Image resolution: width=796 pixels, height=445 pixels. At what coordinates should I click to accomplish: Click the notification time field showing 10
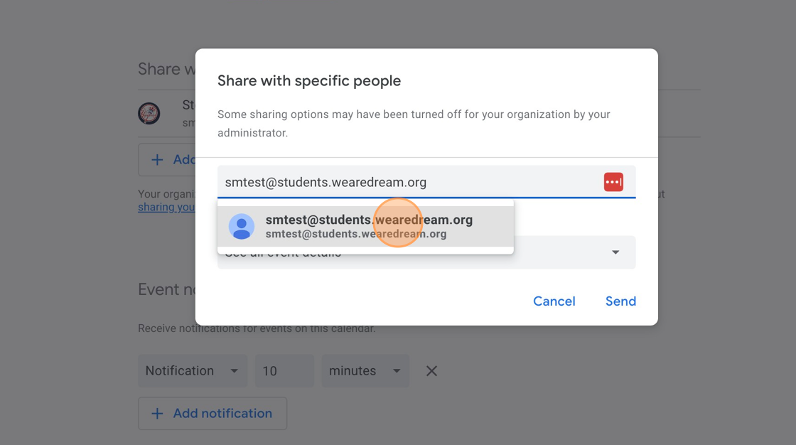click(284, 371)
